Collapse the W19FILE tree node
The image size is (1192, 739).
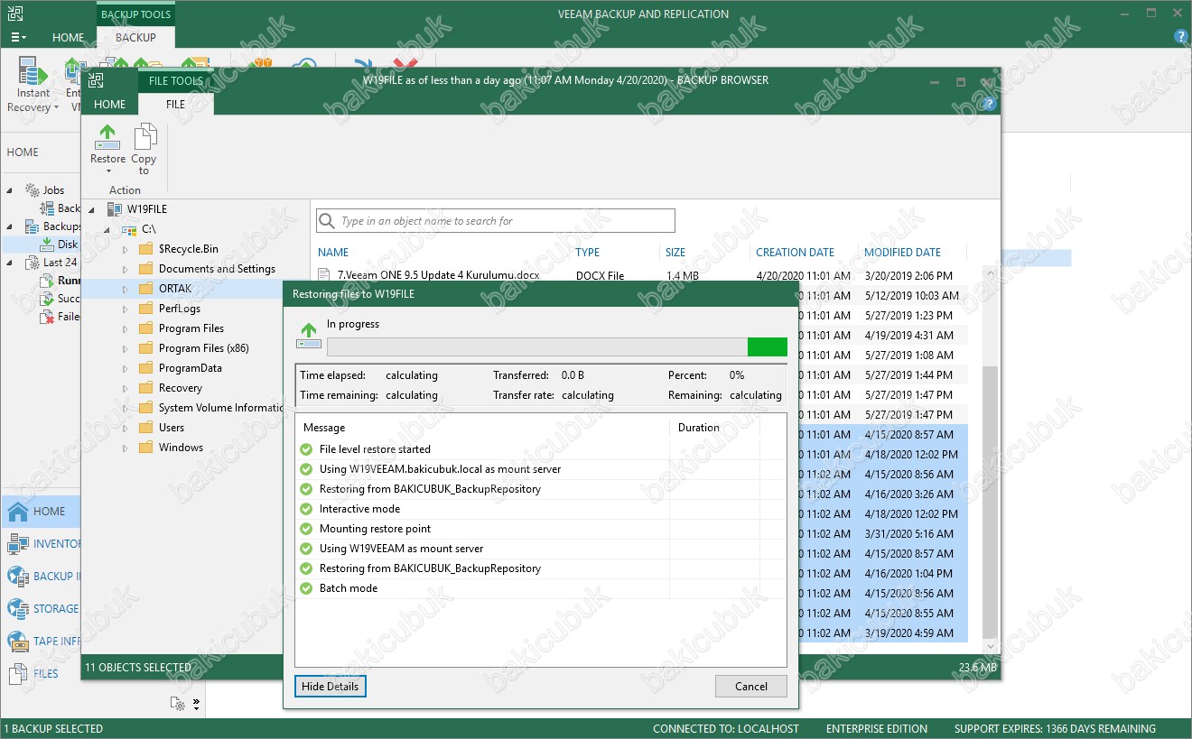click(93, 209)
